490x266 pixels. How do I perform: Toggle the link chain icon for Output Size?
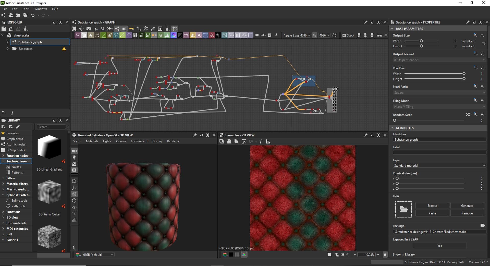click(484, 43)
